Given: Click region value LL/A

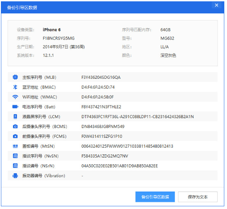Looking at the screenshot, I should coord(164,47).
